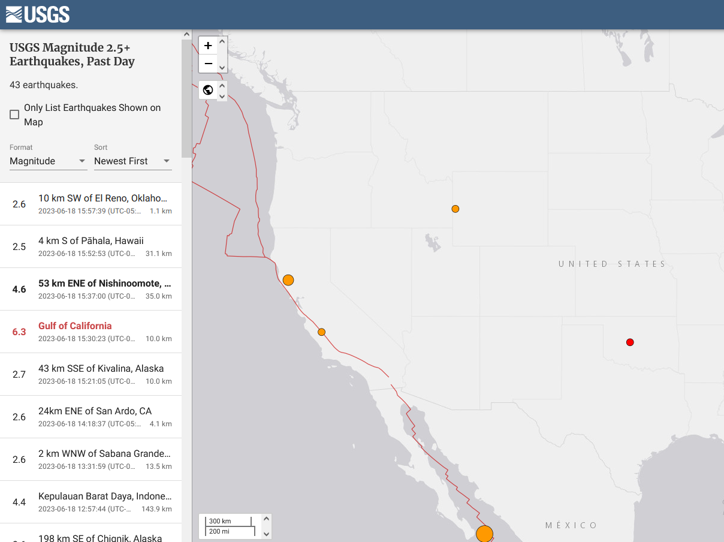
Task: Select the small orange marker near San Ardo
Action: pyautogui.click(x=322, y=332)
